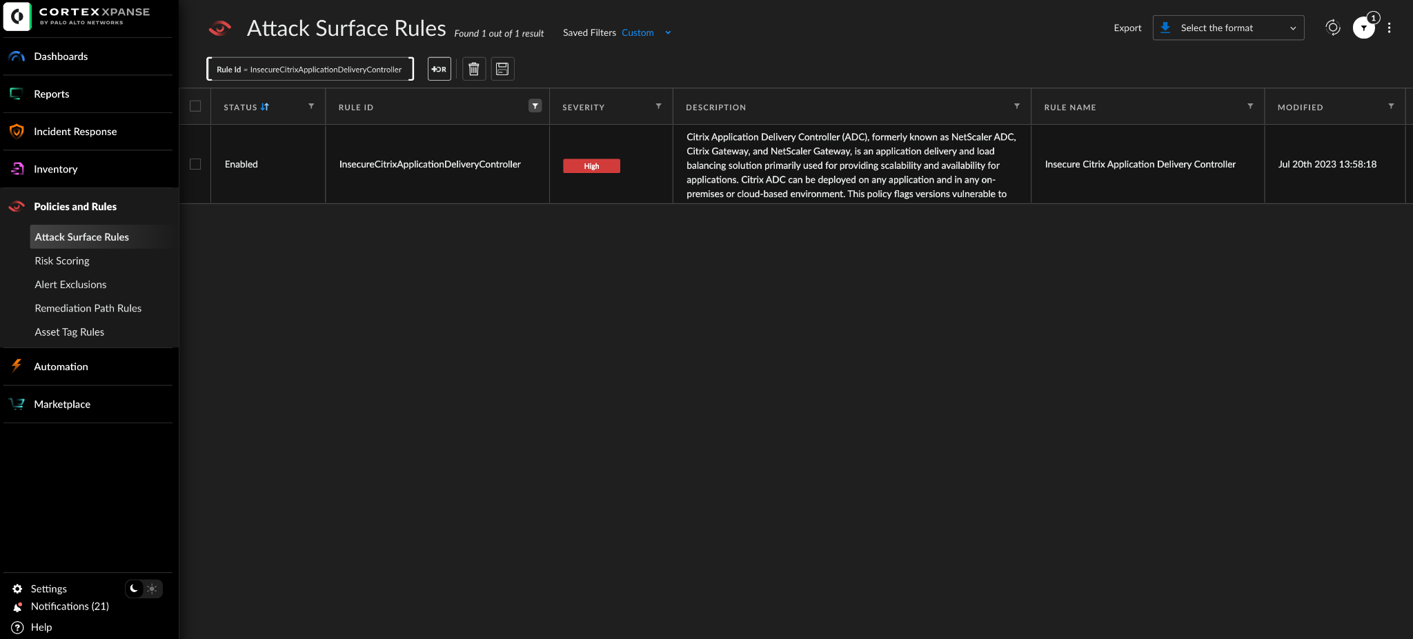Click the Notifications bell icon
This screenshot has width=1413, height=639.
click(x=17, y=607)
